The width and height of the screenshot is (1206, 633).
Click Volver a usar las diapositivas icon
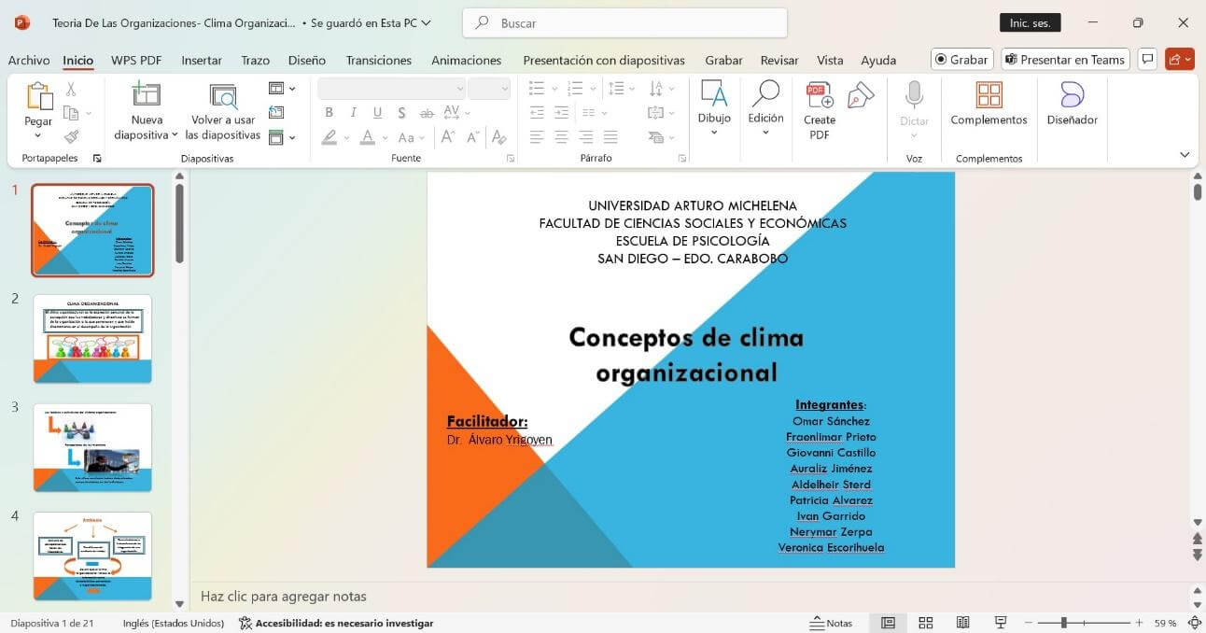click(223, 95)
